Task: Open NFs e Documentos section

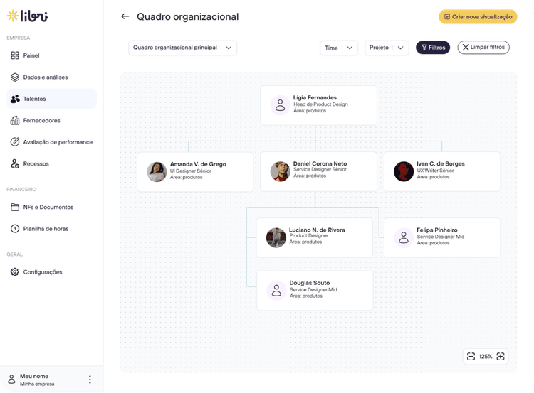Action: coord(48,207)
